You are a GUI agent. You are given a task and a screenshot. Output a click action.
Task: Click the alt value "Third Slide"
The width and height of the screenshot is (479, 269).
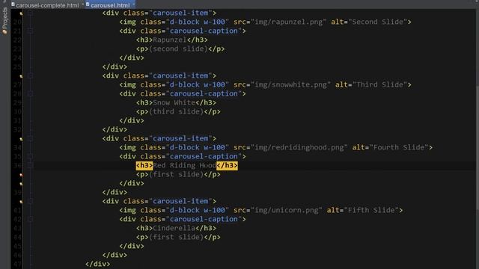click(379, 84)
